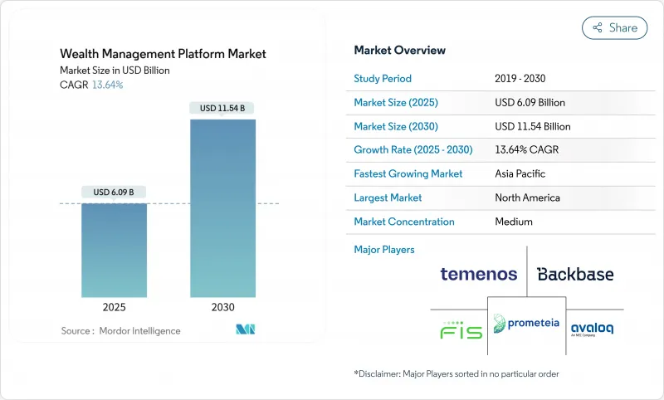
Task: Click the USD 6.09 B data label
Action: tap(115, 192)
